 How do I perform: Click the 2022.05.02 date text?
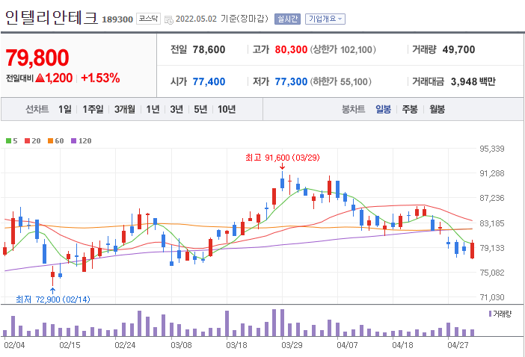pyautogui.click(x=196, y=19)
